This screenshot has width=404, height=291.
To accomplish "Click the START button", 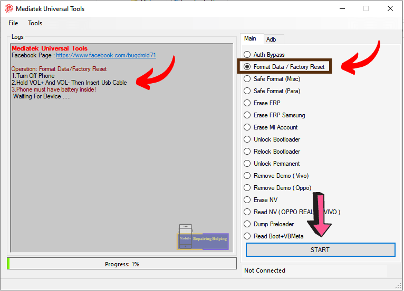I will coord(320,249).
